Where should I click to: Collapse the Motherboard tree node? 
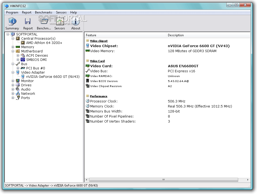click(x=13, y=51)
